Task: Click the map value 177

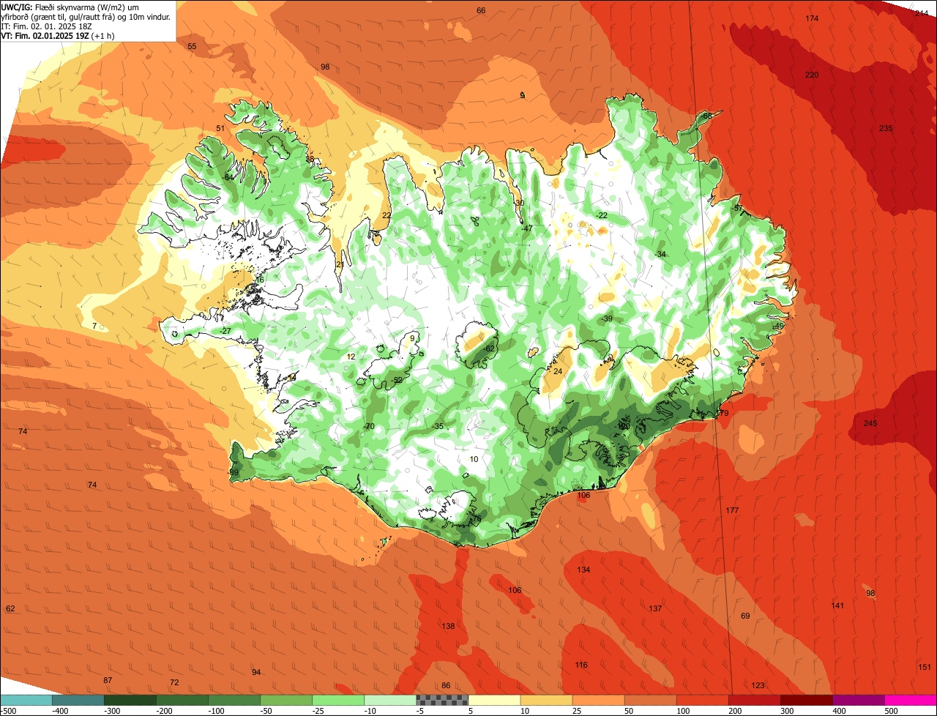Action: [x=732, y=510]
